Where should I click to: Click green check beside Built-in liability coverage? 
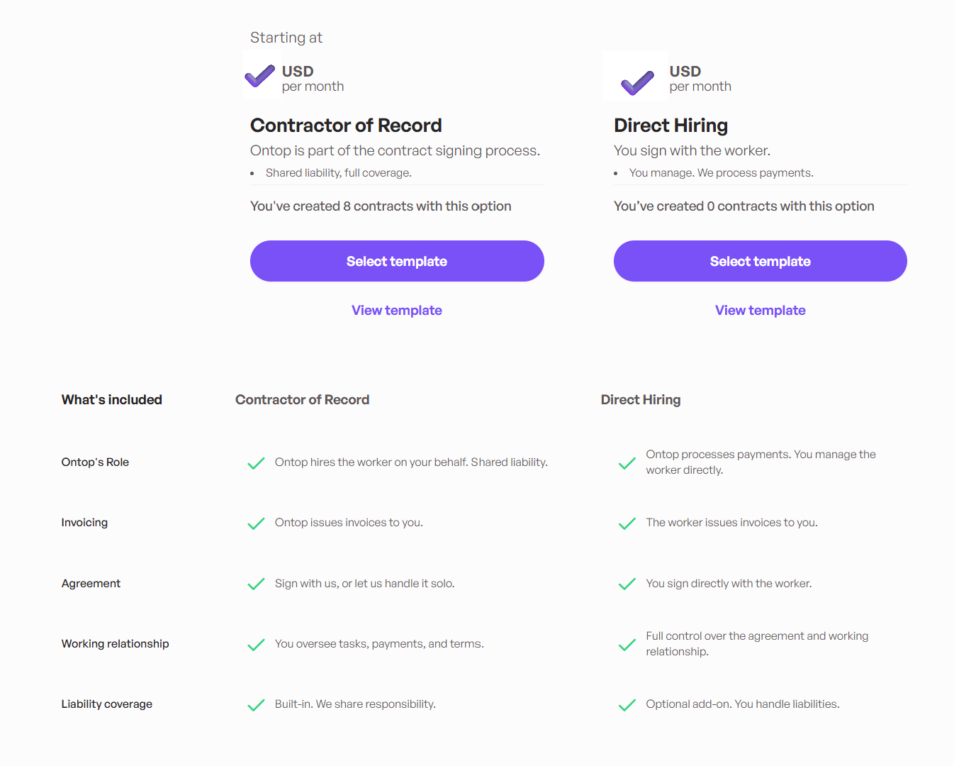coord(256,705)
